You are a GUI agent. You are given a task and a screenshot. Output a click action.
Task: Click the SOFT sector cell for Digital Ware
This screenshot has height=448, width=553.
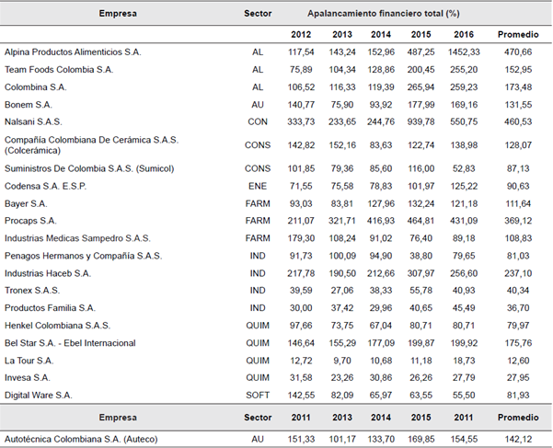point(257,394)
